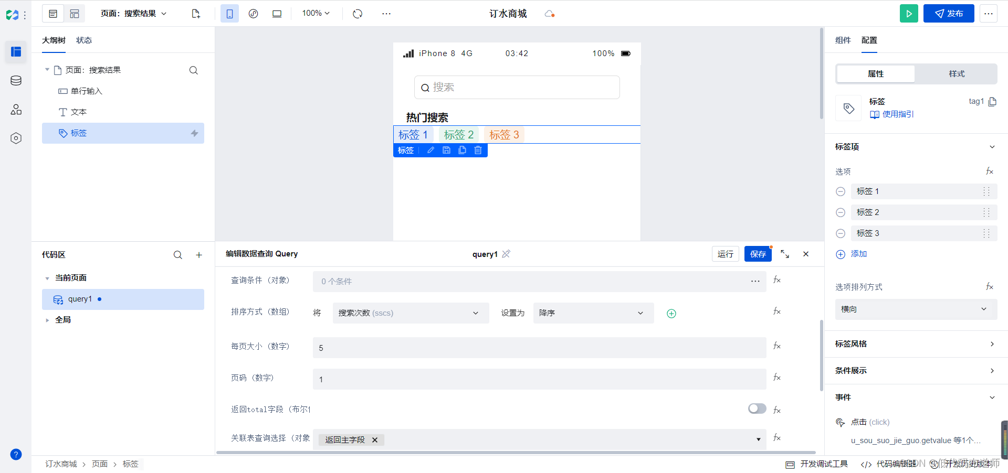
Task: Toggle fx expression for 每页大小
Action: (777, 346)
